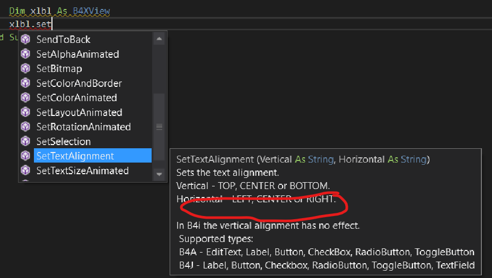
Task: Click the B4XView type name in code
Action: pyautogui.click(x=91, y=11)
